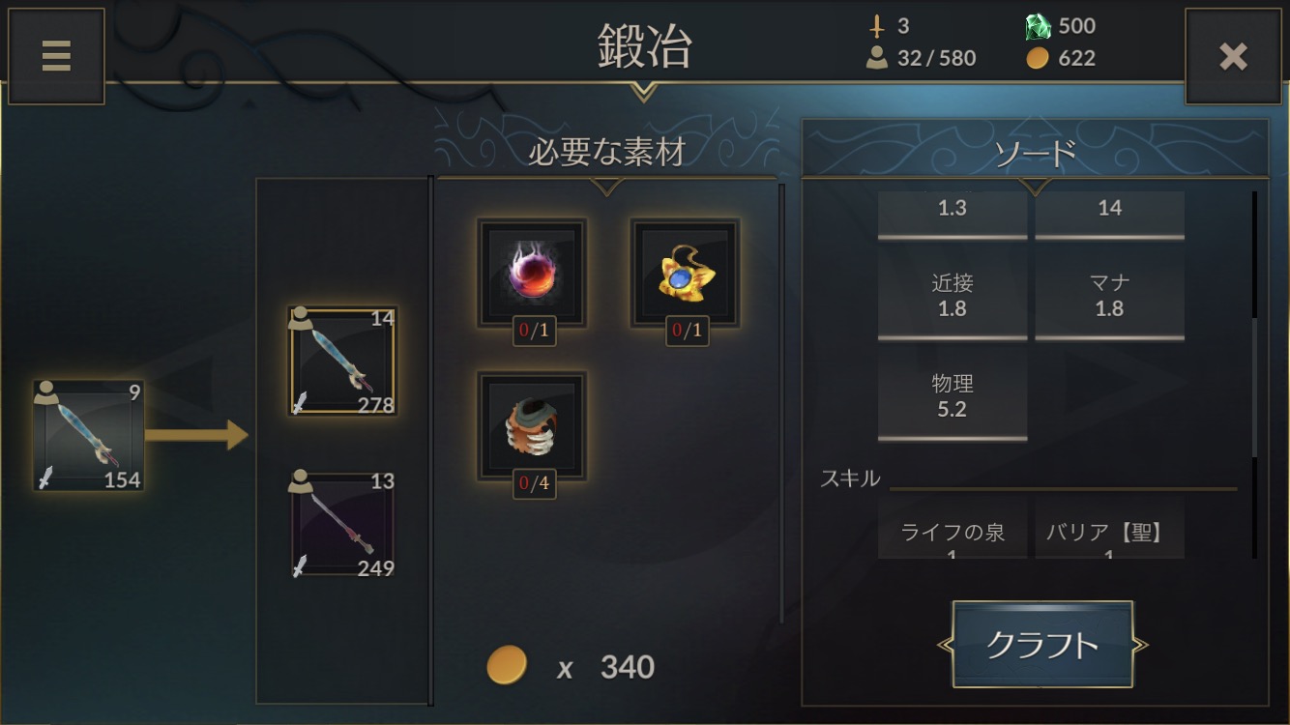Select the fiery orb material
1290x725 pixels.
(532, 274)
